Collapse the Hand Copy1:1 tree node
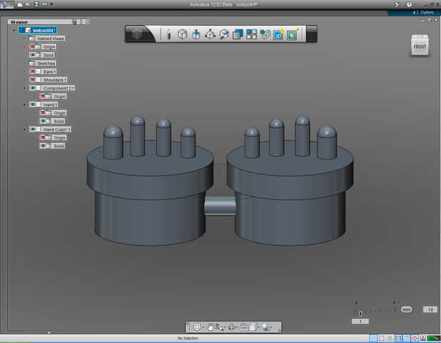This screenshot has height=343, width=441. [25, 130]
